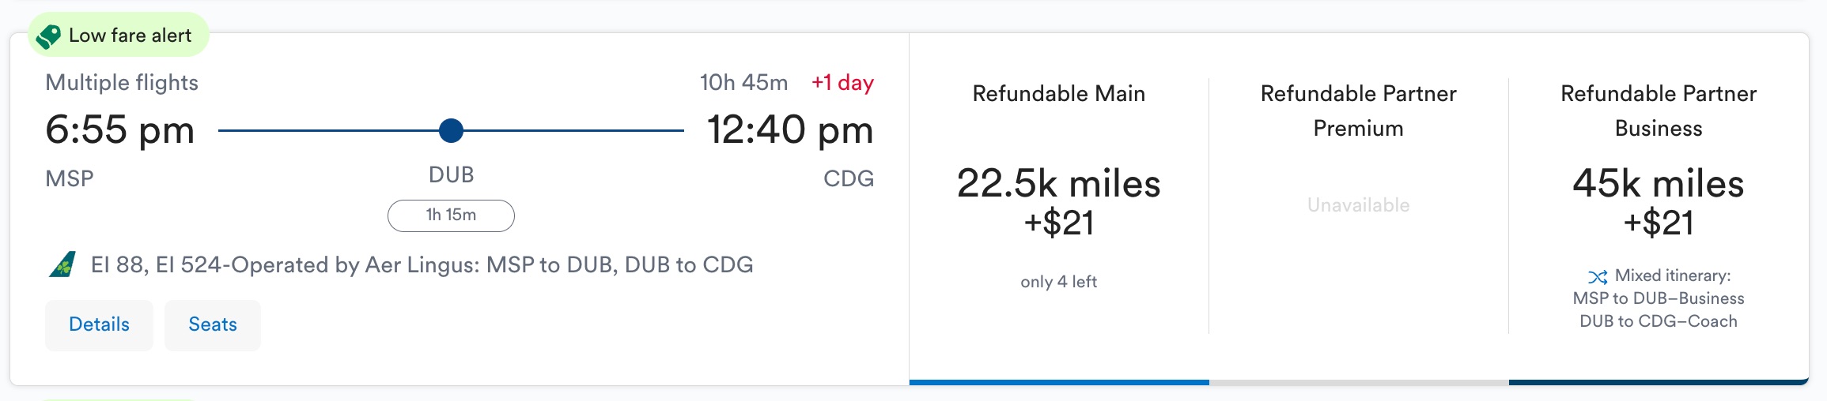Click the +1 day indicator
This screenshot has height=401, width=1827.
click(x=842, y=83)
